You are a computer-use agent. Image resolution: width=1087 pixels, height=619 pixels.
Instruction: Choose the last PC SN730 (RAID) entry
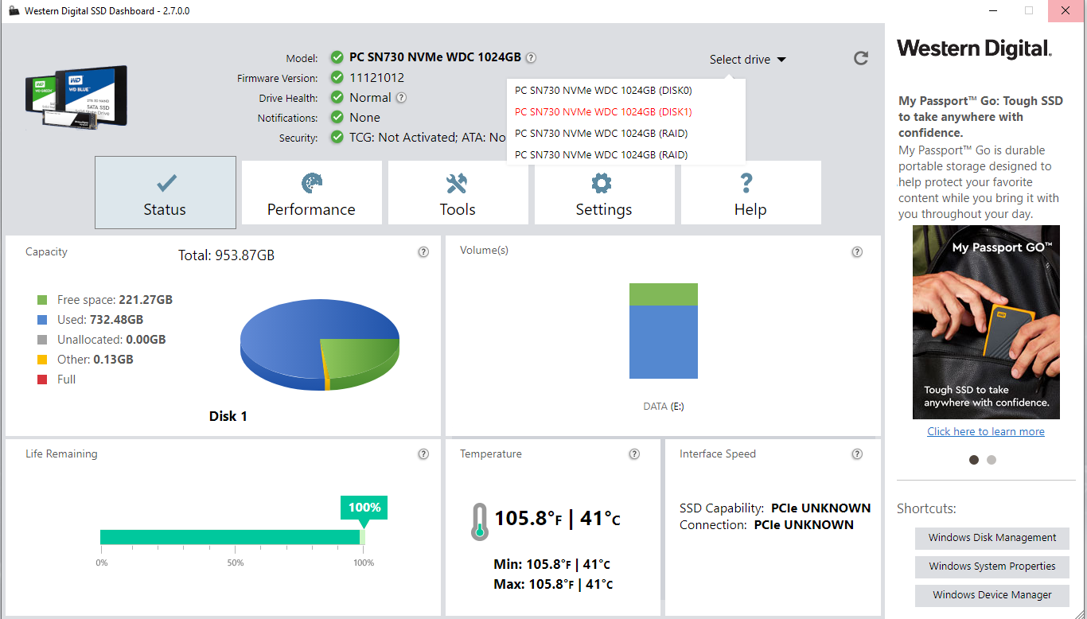[x=625, y=155]
